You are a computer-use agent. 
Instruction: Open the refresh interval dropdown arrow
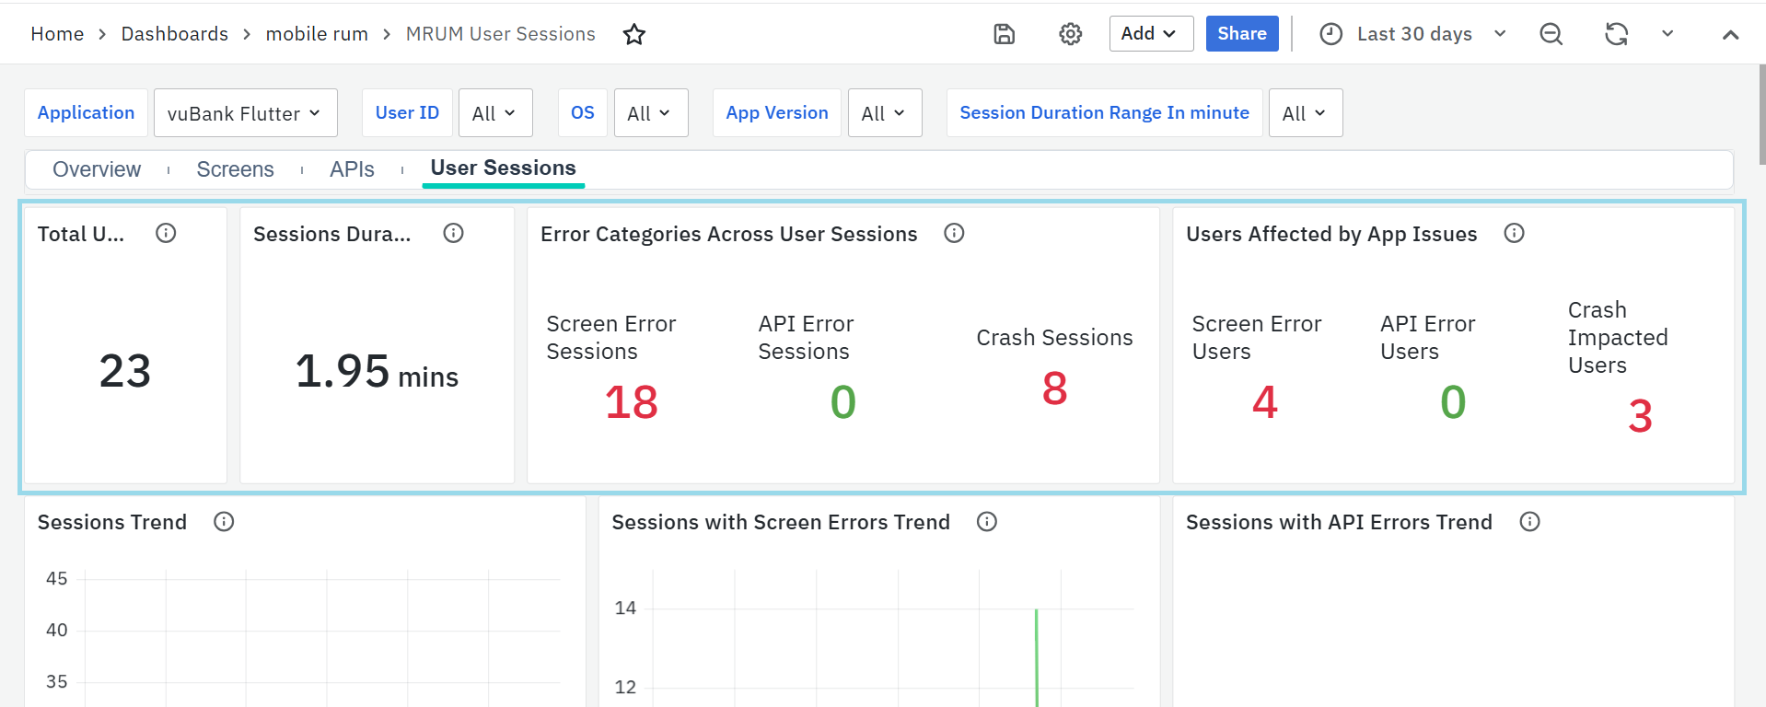pos(1667,34)
